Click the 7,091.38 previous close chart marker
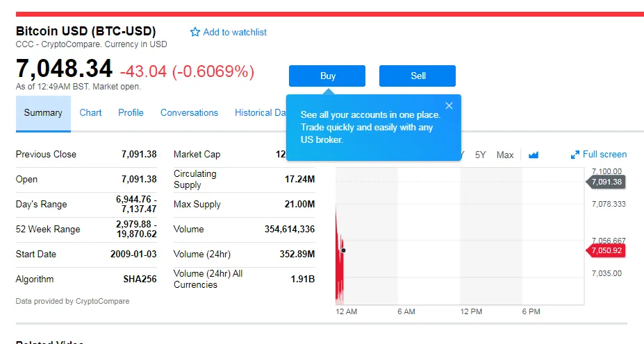Viewport: 644px width, 344px height. pyautogui.click(x=606, y=182)
